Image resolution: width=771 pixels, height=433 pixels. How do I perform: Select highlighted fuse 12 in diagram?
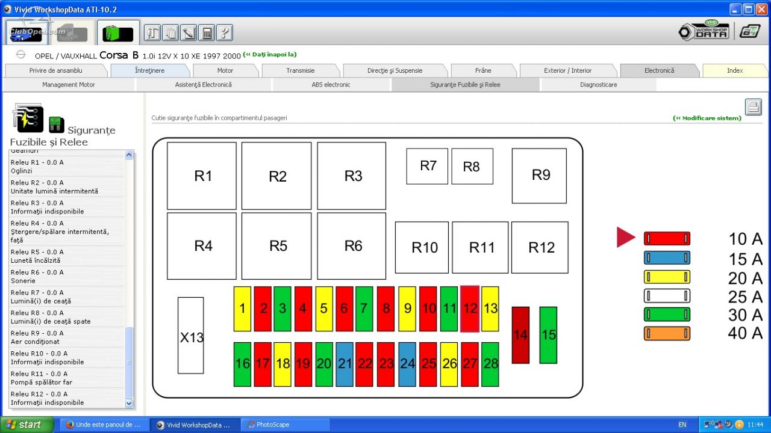pyautogui.click(x=470, y=309)
